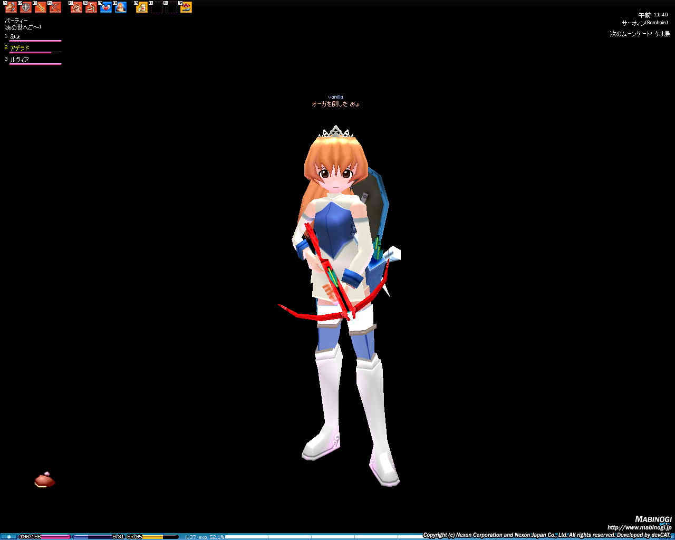The height and width of the screenshot is (540, 675).
Task: Trigger the F4 bow ranged attack skill
Action: (x=55, y=7)
